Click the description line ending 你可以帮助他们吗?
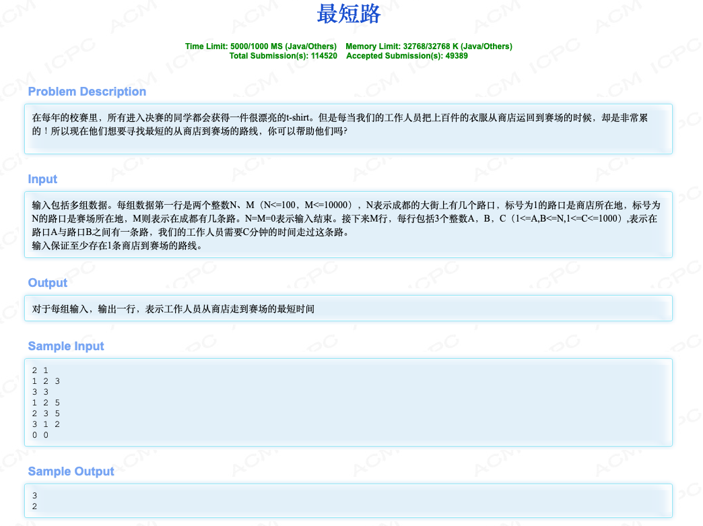Viewport: 703px width, 526px height. point(190,131)
